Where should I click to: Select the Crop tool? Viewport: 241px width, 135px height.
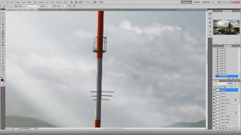pyautogui.click(x=3, y=25)
